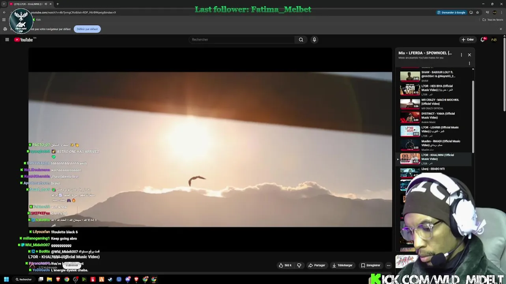This screenshot has height=284, width=506.
Task: Select Muslim - RMADI playlist video
Action: (x=435, y=145)
